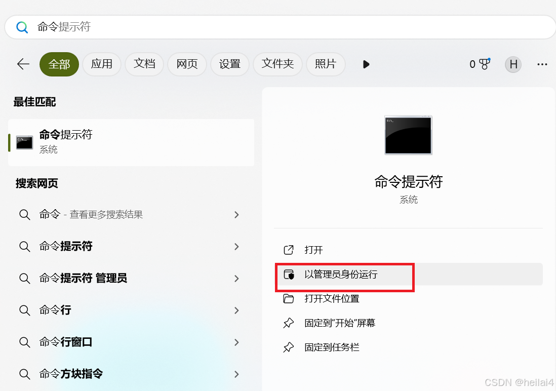The width and height of the screenshot is (556, 391).
Task: Show more filters with the play arrow
Action: point(366,64)
